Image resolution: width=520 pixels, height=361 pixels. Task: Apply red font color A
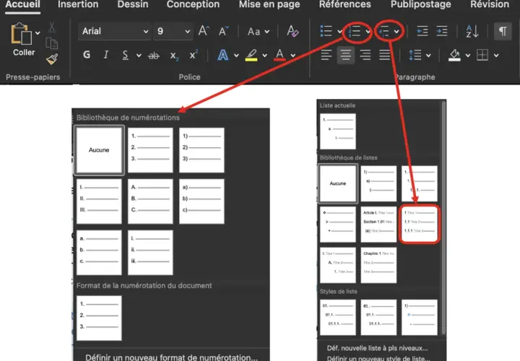click(280, 55)
